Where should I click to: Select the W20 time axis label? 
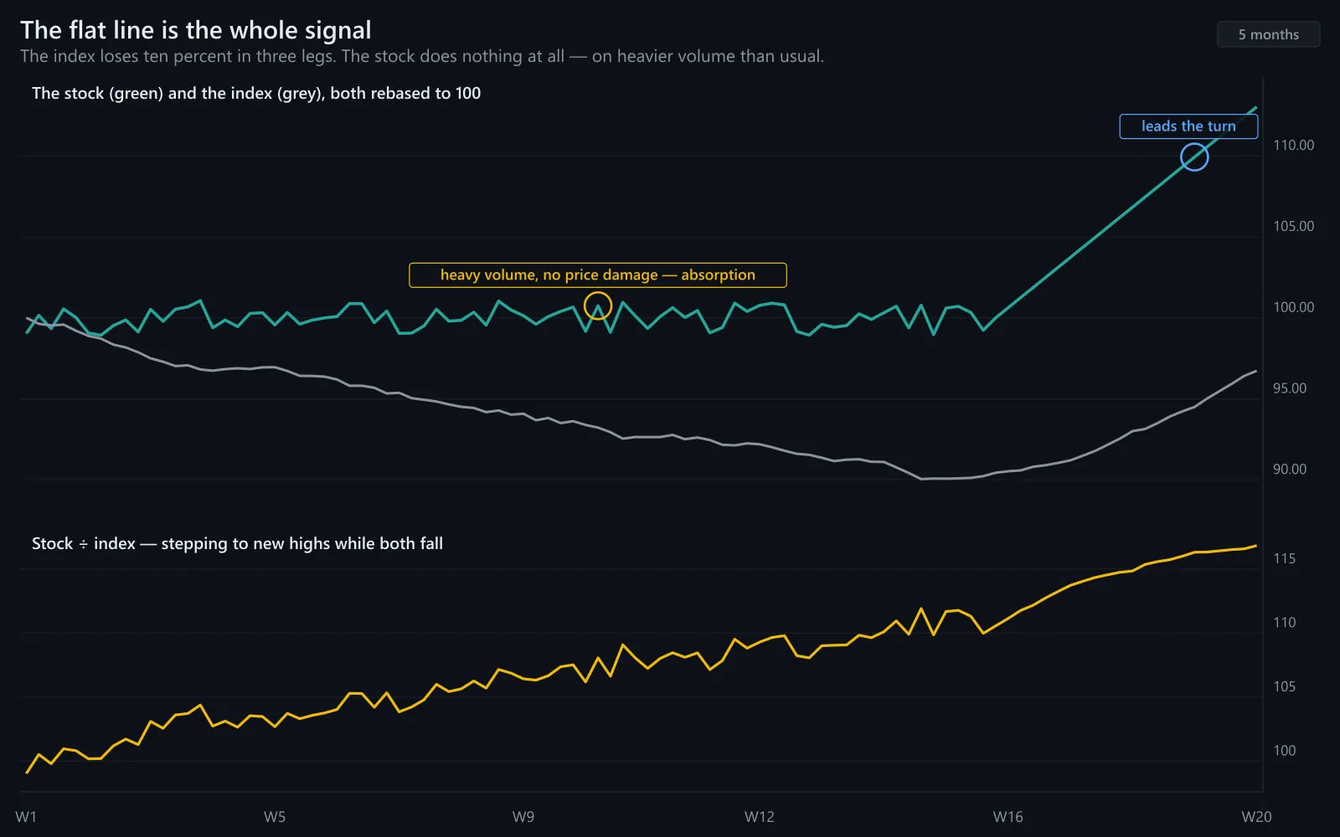pos(1256,817)
